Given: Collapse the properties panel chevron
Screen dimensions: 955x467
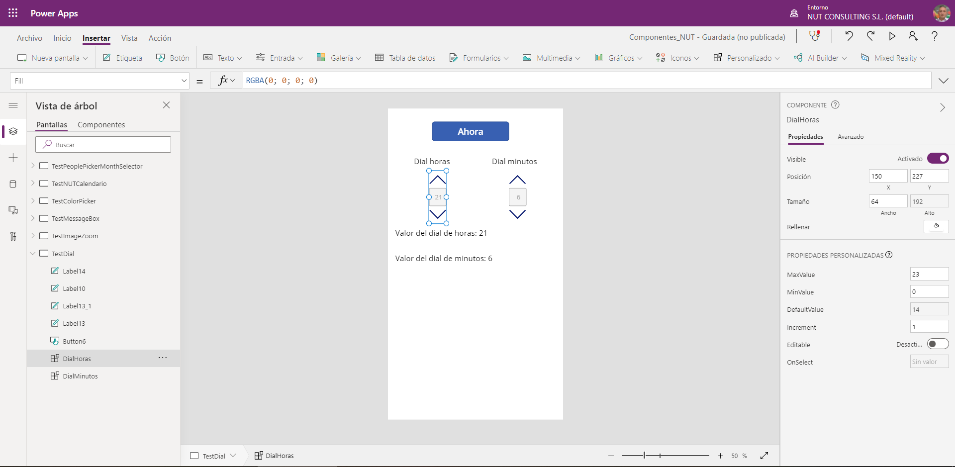Looking at the screenshot, I should (x=943, y=107).
